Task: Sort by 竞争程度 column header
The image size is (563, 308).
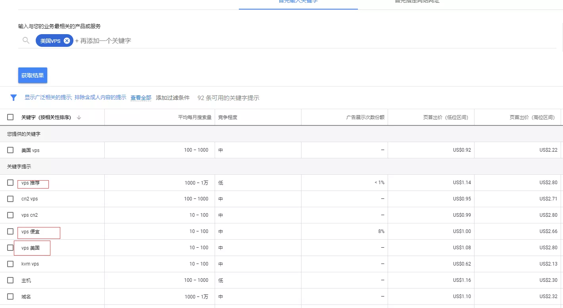Action: tap(228, 117)
